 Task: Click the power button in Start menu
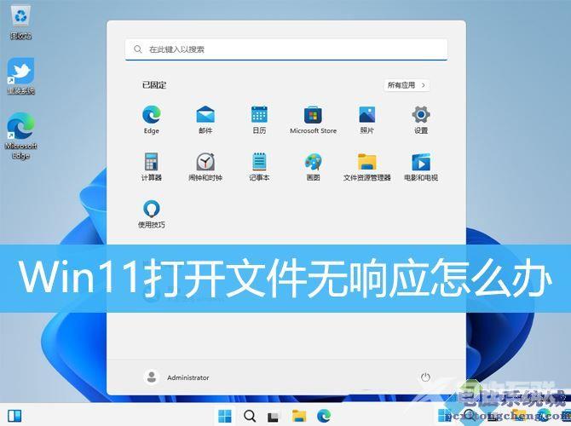(425, 377)
